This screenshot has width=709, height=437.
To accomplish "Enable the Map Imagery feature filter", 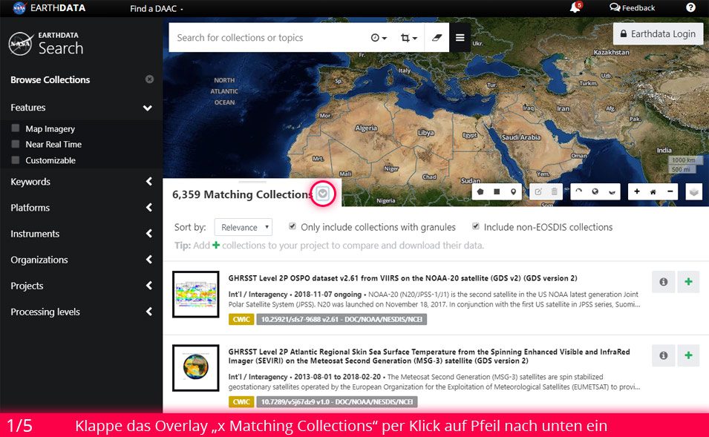I will (16, 128).
